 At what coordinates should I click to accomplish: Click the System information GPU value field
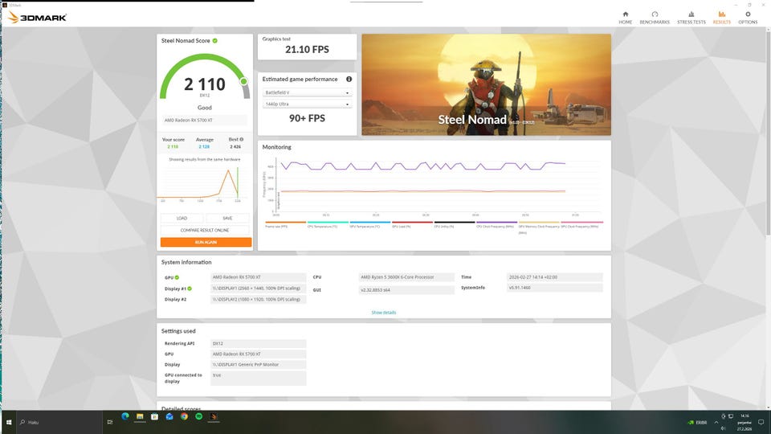click(x=258, y=277)
